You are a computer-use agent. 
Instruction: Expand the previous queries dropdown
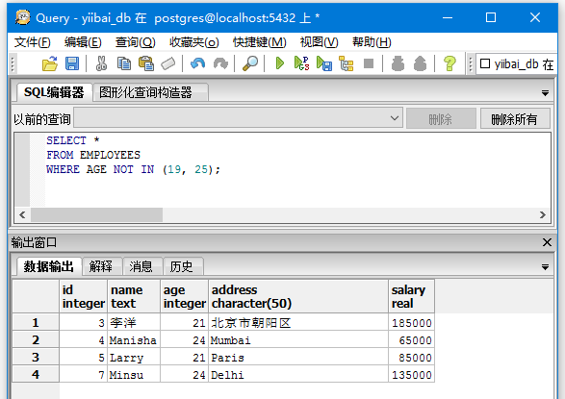click(395, 118)
